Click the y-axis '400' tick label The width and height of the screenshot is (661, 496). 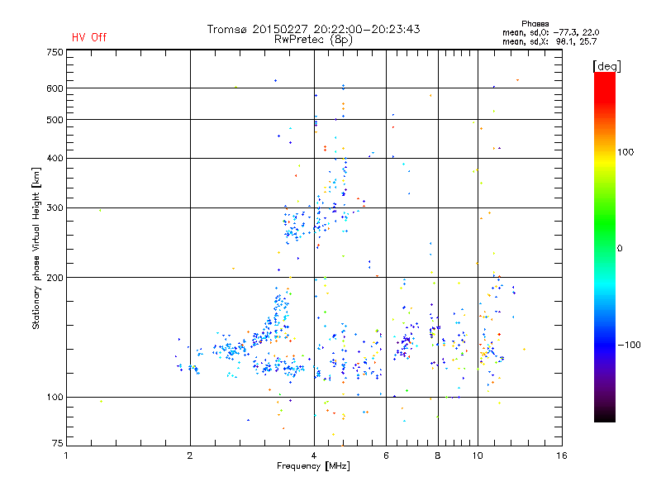pos(55,159)
